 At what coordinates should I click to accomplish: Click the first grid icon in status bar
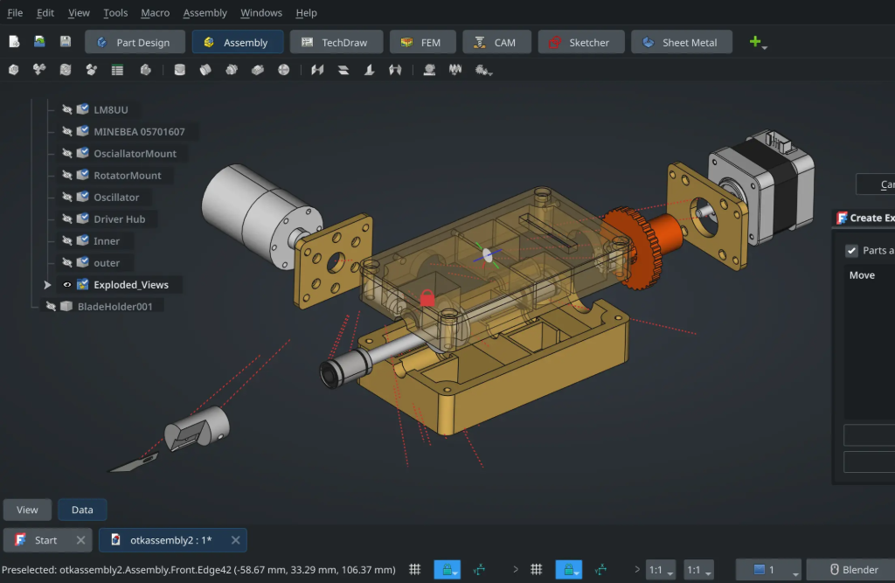[415, 570]
